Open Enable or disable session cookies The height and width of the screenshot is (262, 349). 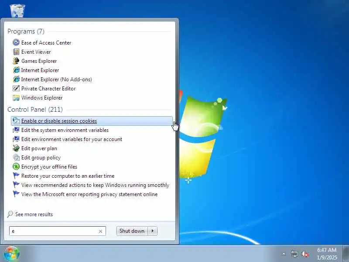(92, 121)
